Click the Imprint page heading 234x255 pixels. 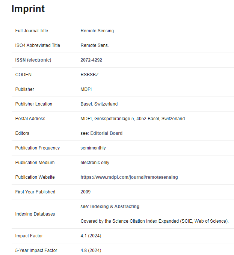click(28, 9)
